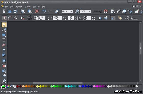Open the zoom tool magnifier in the top toolbar
The width and height of the screenshot is (143, 94).
tap(77, 11)
